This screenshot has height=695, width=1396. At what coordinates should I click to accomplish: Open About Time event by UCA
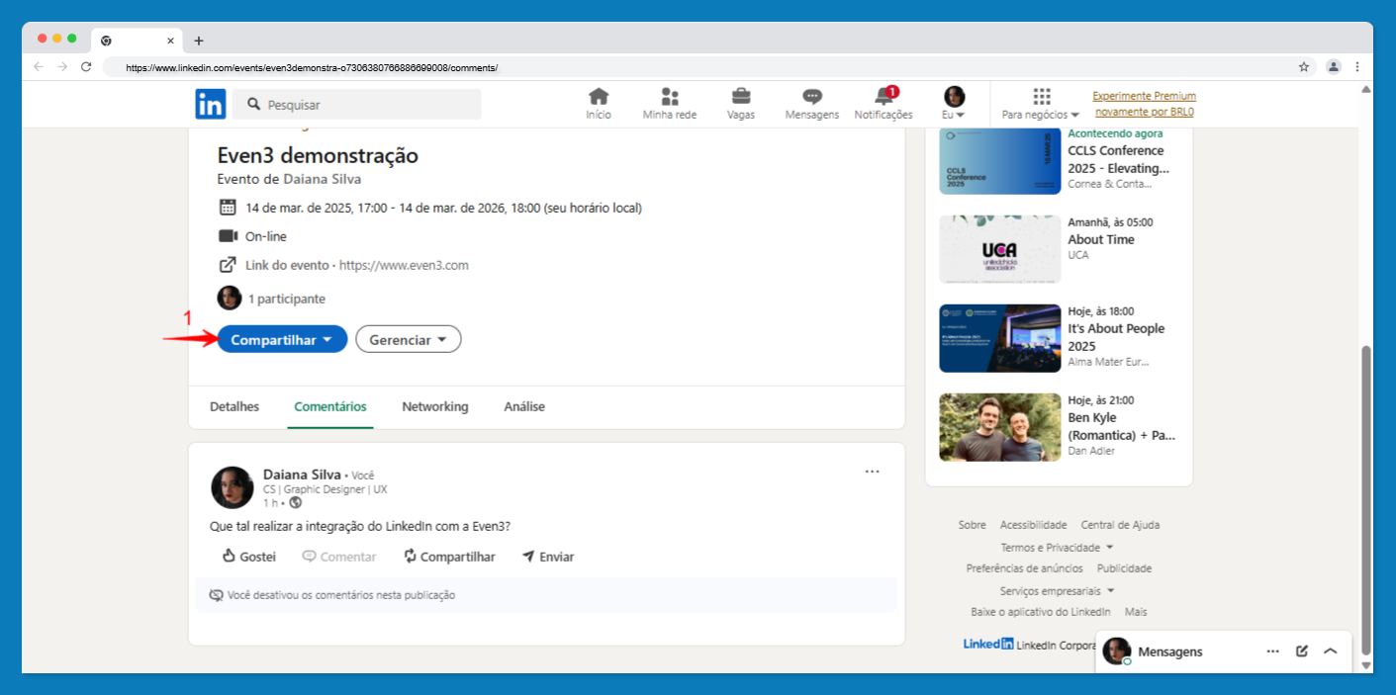click(x=1101, y=239)
